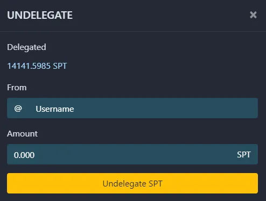The height and width of the screenshot is (201, 266).
Task: Focus the Username input field
Action: pyautogui.click(x=132, y=108)
